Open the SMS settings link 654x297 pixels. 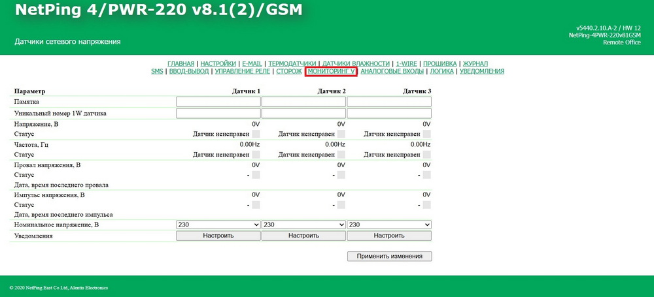coord(157,71)
